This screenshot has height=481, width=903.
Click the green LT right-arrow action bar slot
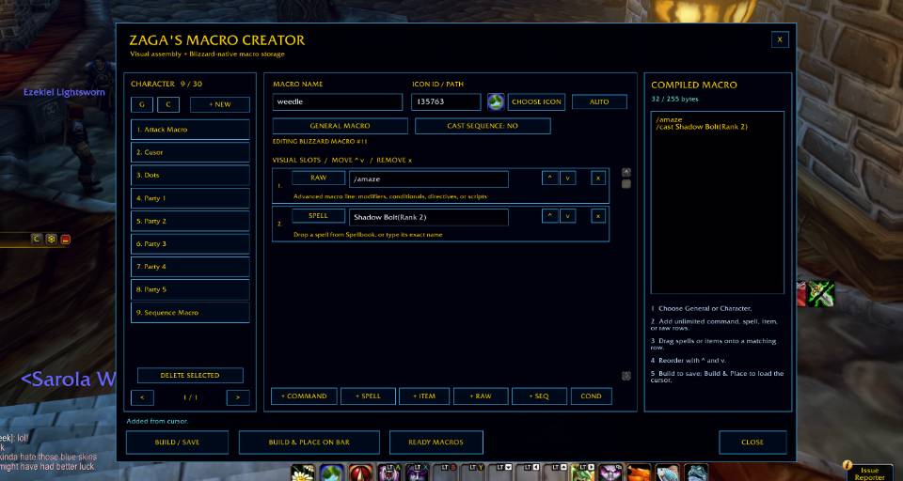click(583, 473)
